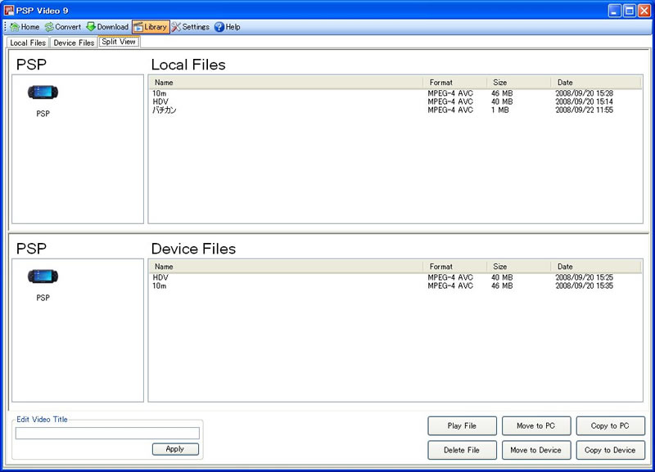Click the Play File button
Screen dimensions: 655x472
coord(462,425)
